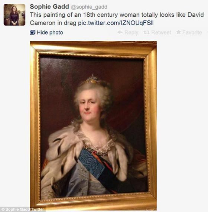Click the Retweet arrows icon

tap(147, 32)
